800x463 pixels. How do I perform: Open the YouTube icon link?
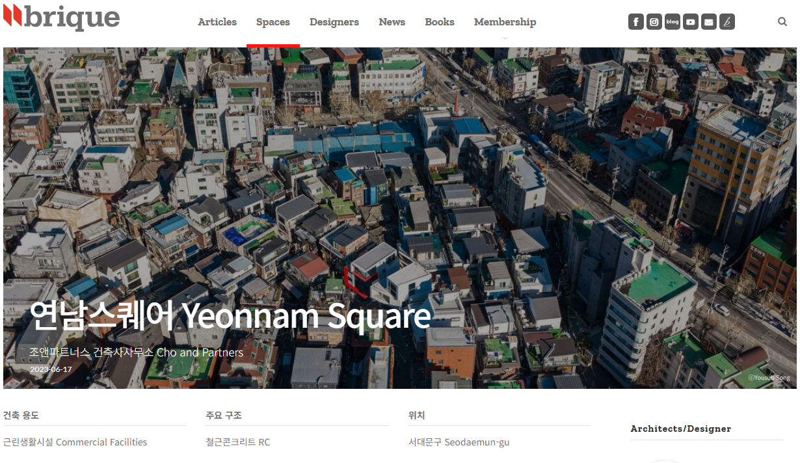click(x=691, y=22)
